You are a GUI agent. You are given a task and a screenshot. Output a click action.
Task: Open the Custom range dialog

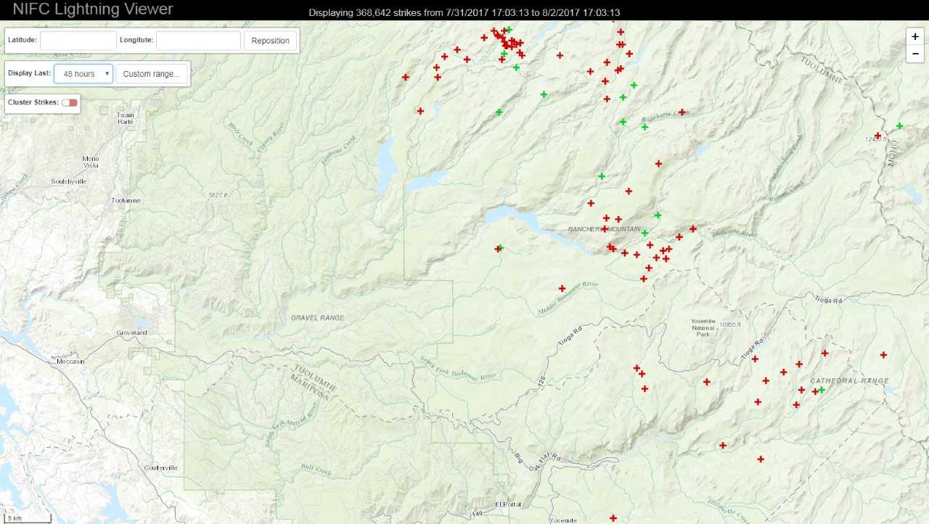point(152,74)
